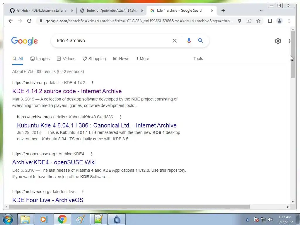Close the GitHub kdewin-installer tab
Viewport: 300px width, 225px height.
[72, 11]
